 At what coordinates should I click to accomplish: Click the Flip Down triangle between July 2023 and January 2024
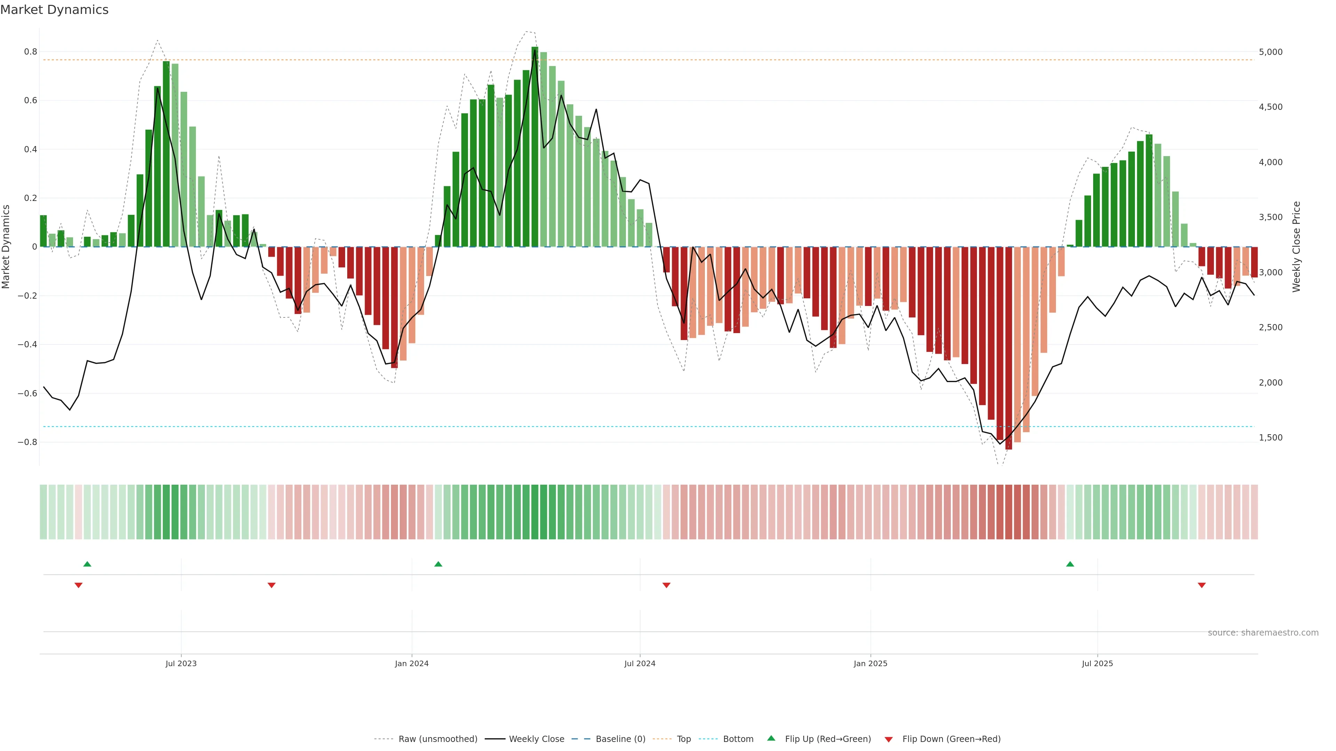271,585
